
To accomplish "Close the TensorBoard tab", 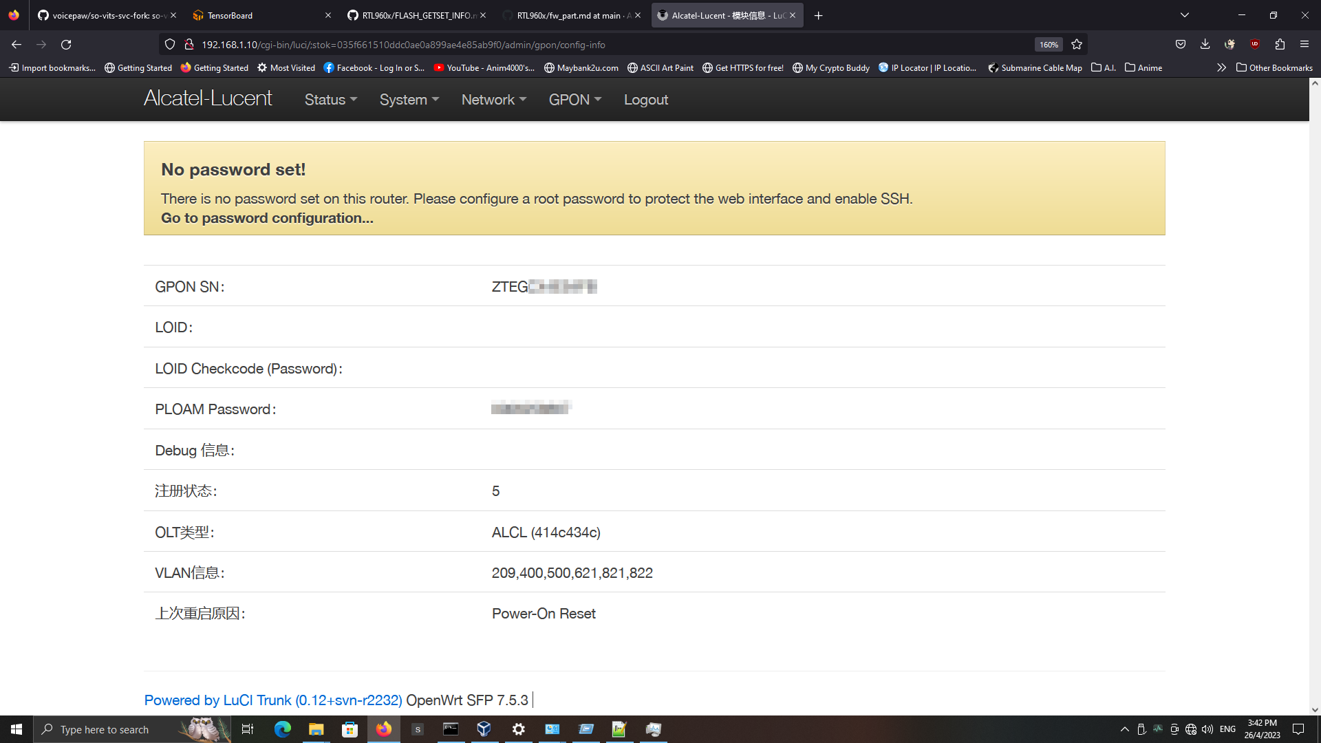I will pos(328,15).
